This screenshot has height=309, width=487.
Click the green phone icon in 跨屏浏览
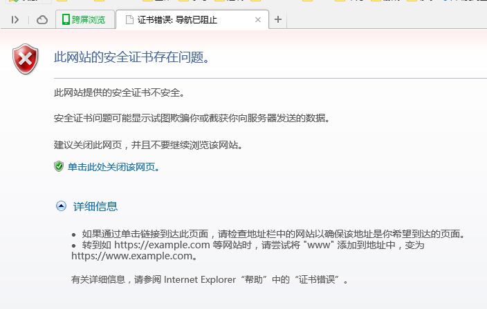click(x=66, y=20)
